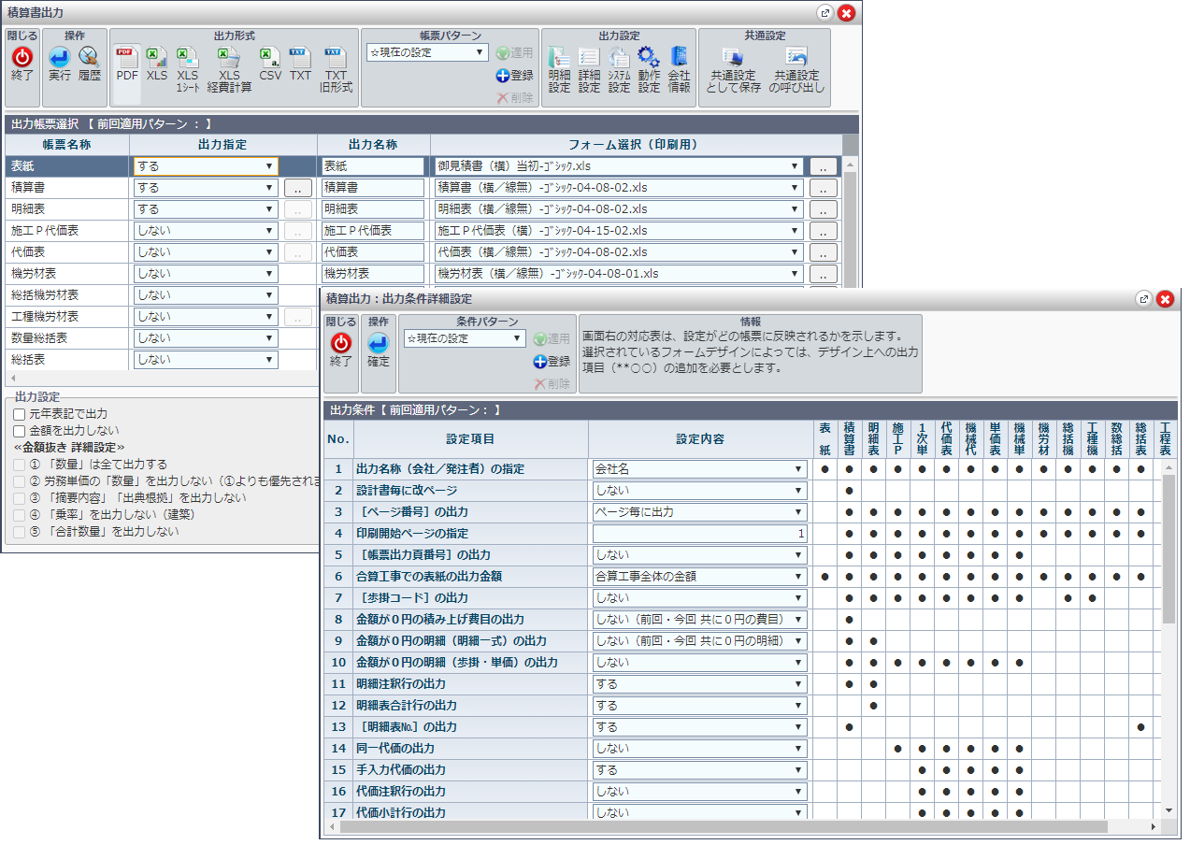Open 条件パターン dropdown ☆現在の設定
Image resolution: width=1190 pixels, height=845 pixels.
[x=465, y=338]
